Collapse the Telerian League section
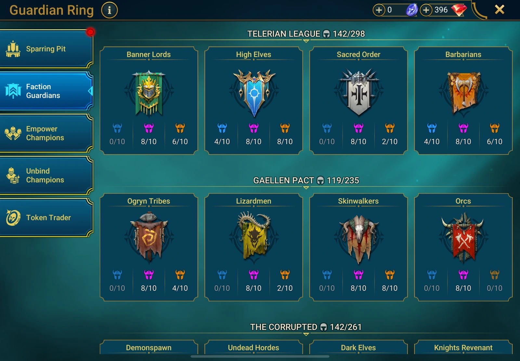This screenshot has height=361, width=520. tap(306, 41)
